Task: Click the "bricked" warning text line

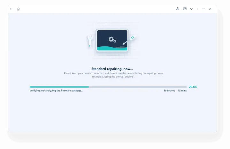Action: pos(113,77)
